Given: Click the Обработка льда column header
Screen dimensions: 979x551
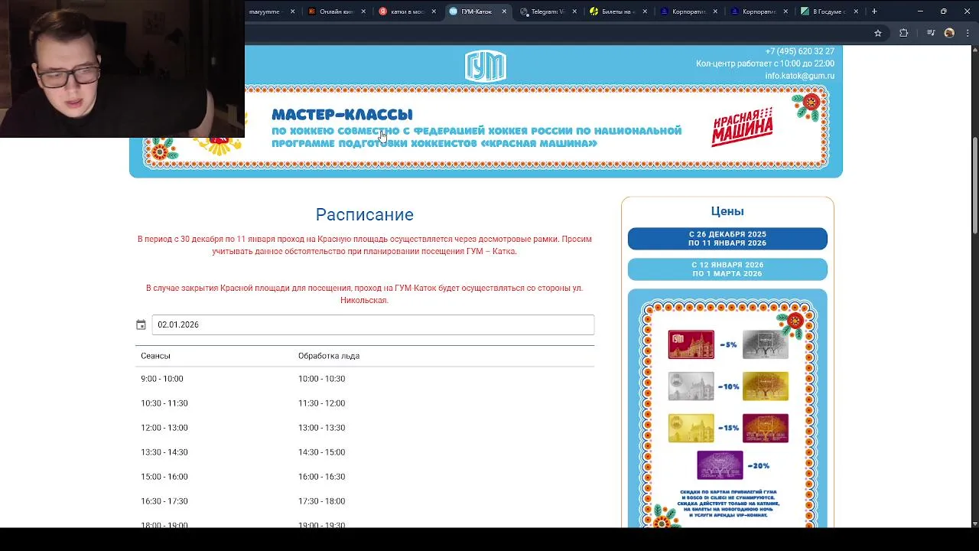Looking at the screenshot, I should 329,356.
